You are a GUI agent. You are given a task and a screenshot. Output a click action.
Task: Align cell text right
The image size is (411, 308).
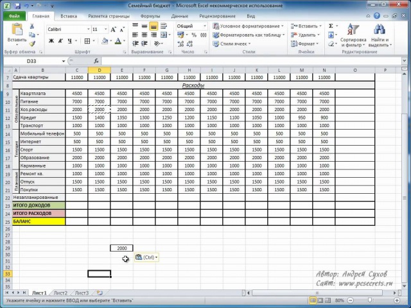click(153, 35)
